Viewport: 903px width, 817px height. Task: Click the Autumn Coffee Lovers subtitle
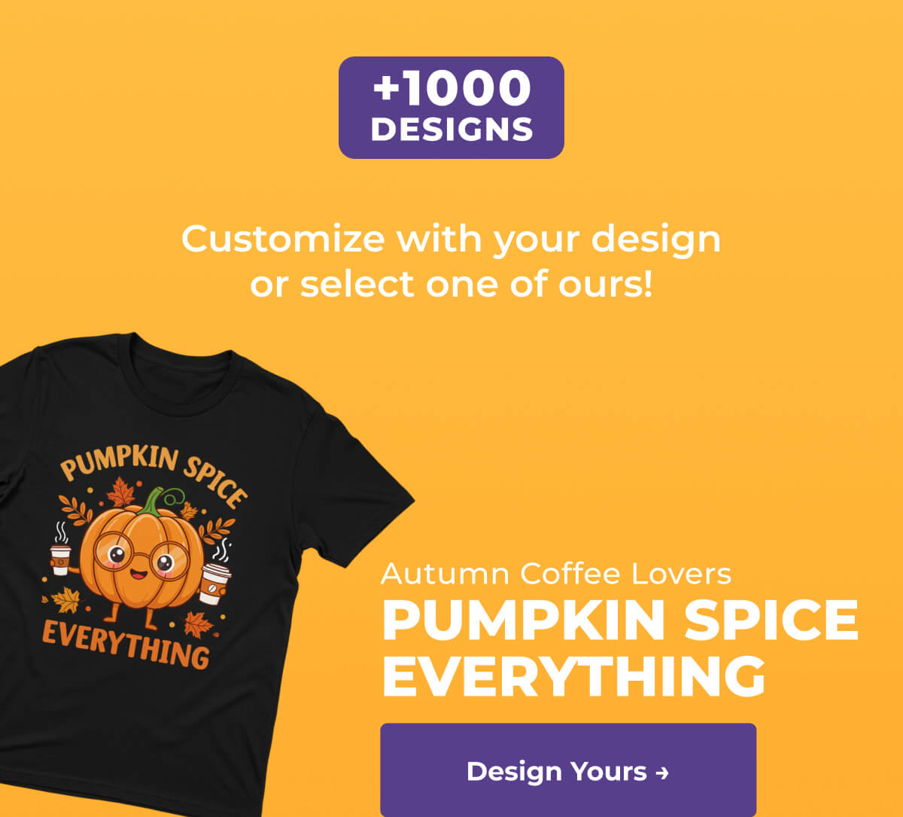coord(556,574)
